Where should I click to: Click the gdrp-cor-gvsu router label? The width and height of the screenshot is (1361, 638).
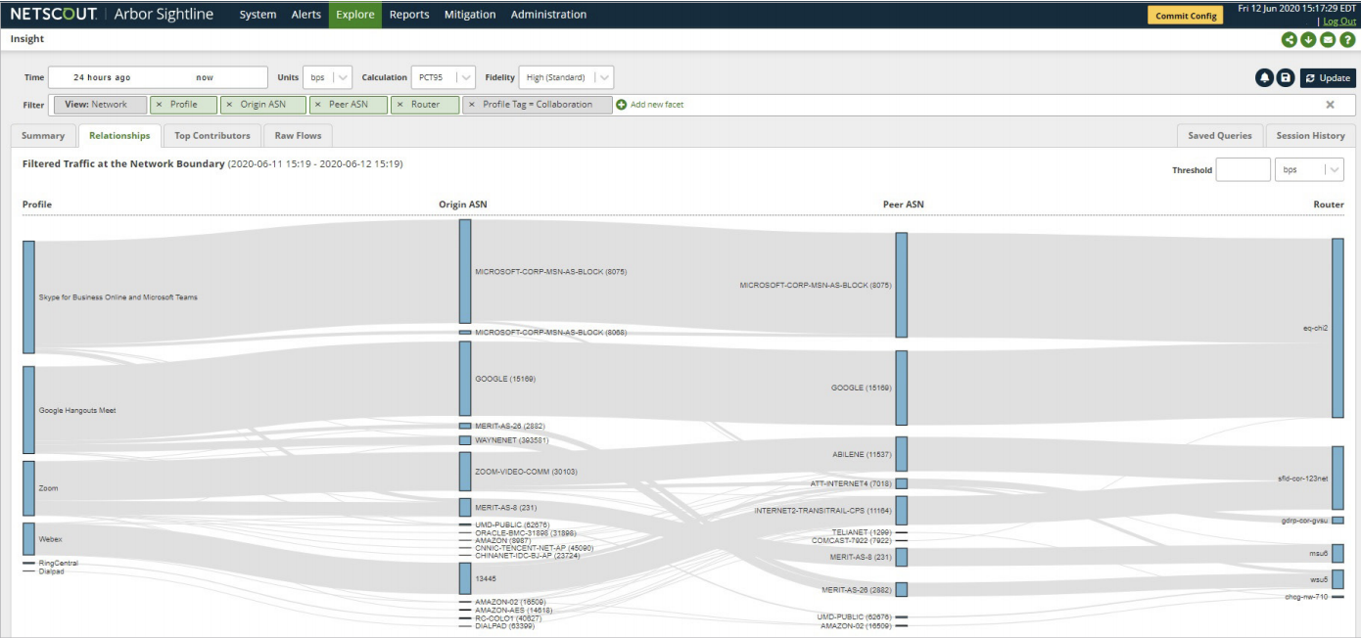pyautogui.click(x=1306, y=521)
